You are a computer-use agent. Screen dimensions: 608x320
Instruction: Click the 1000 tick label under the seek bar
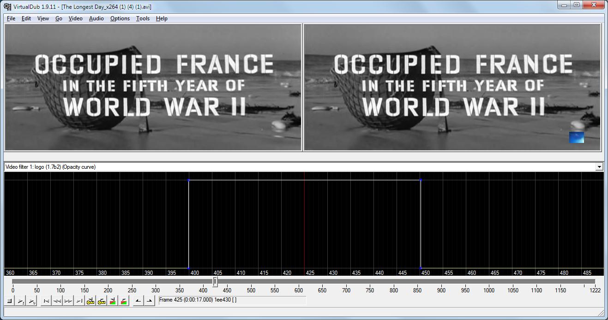coord(489,290)
